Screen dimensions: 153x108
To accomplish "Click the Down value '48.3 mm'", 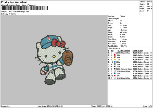I will tap(123, 32).
